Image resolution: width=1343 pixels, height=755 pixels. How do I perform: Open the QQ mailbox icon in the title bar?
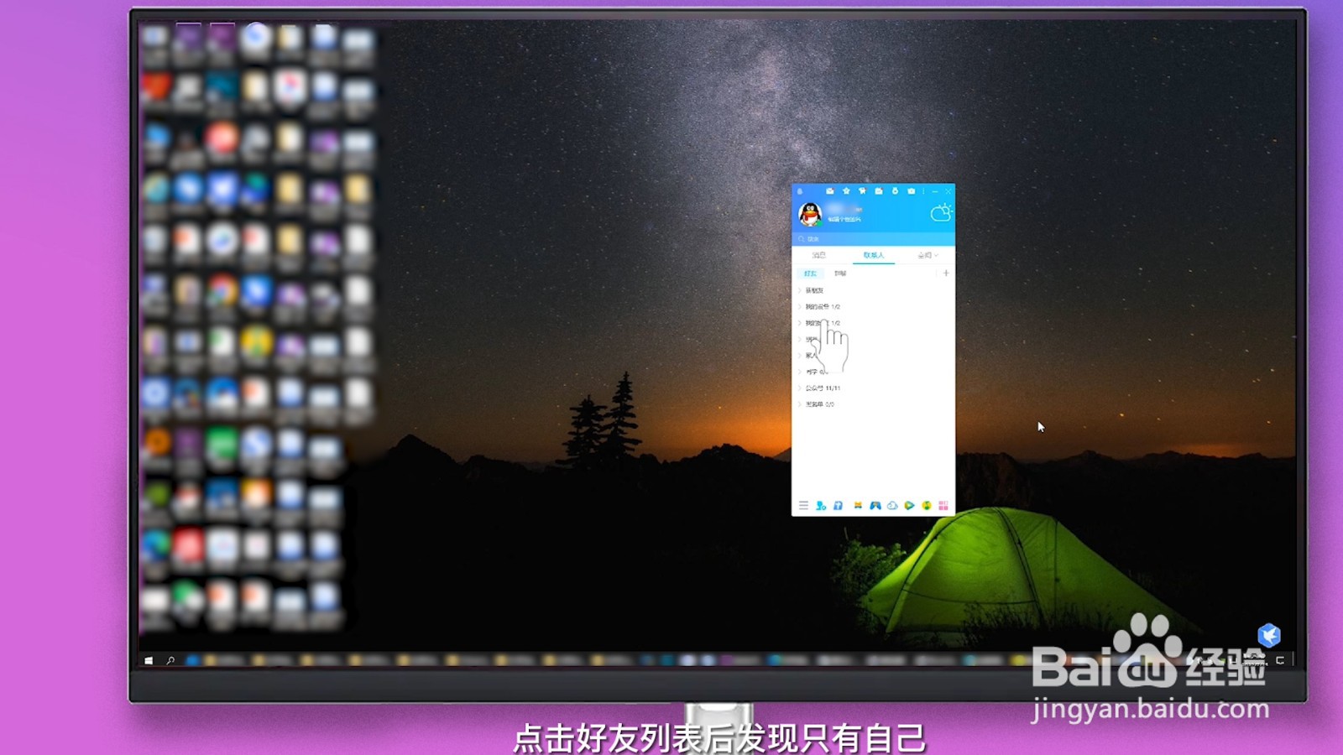(x=830, y=191)
